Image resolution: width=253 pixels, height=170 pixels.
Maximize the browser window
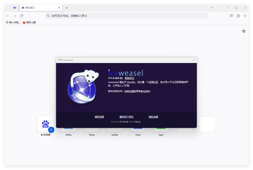[237, 8]
